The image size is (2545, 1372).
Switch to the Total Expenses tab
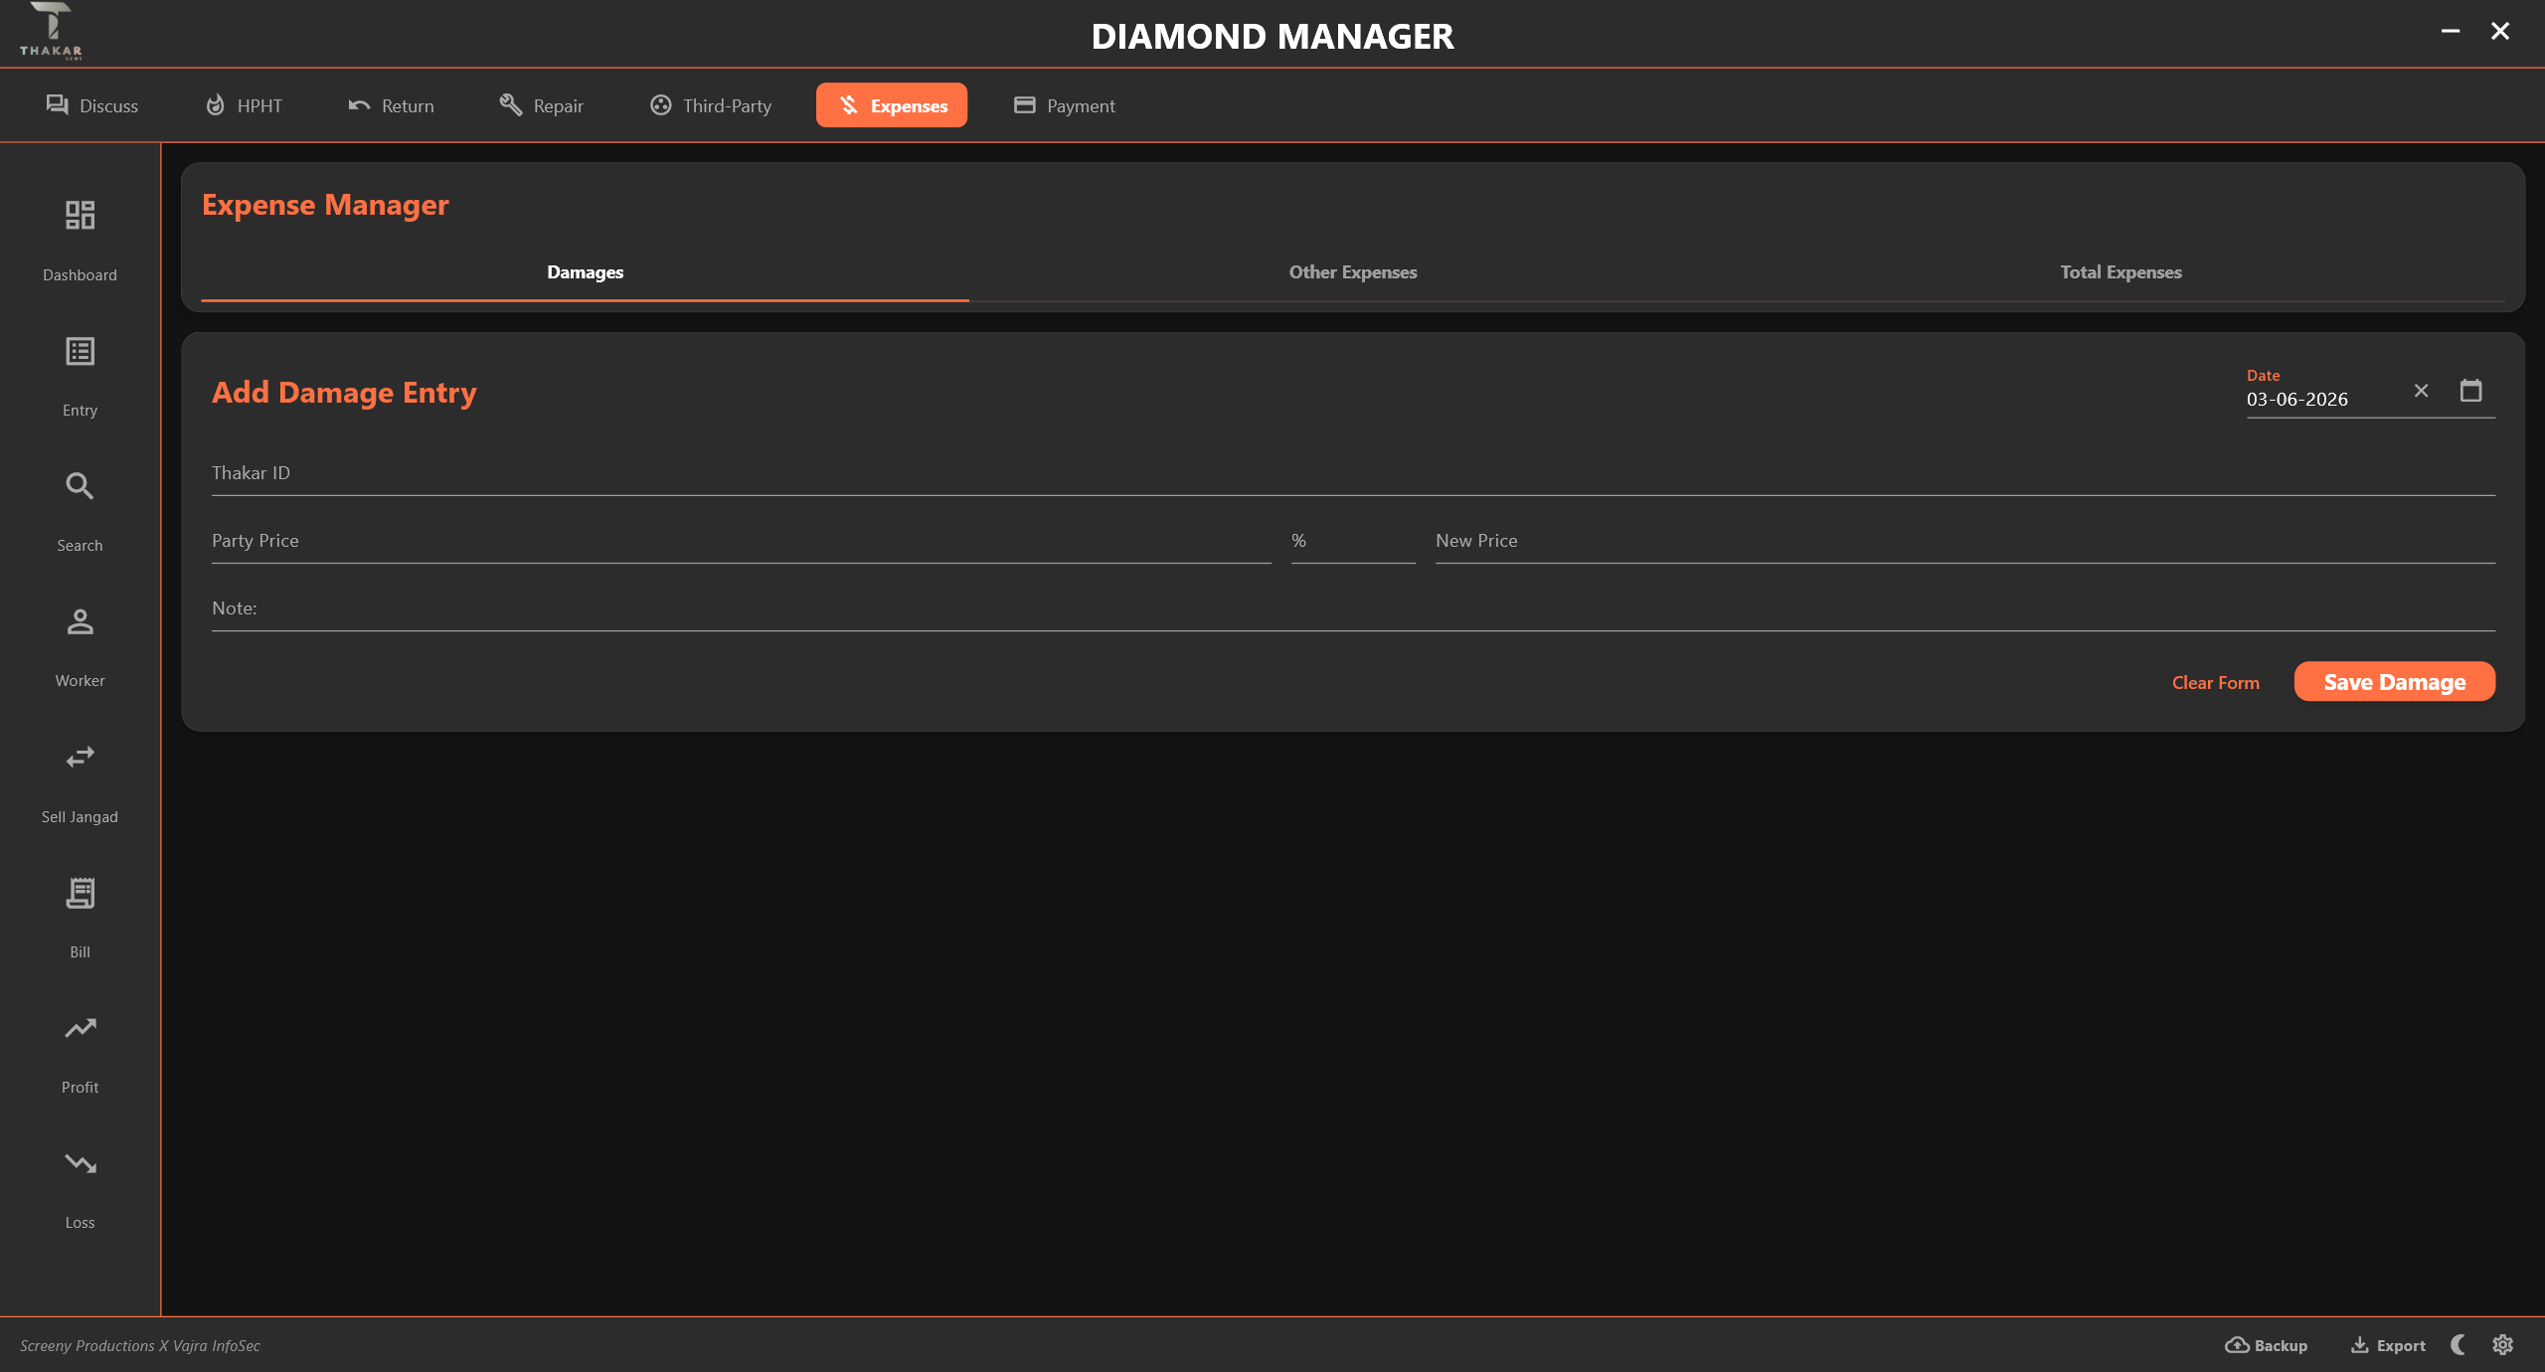2121,272
